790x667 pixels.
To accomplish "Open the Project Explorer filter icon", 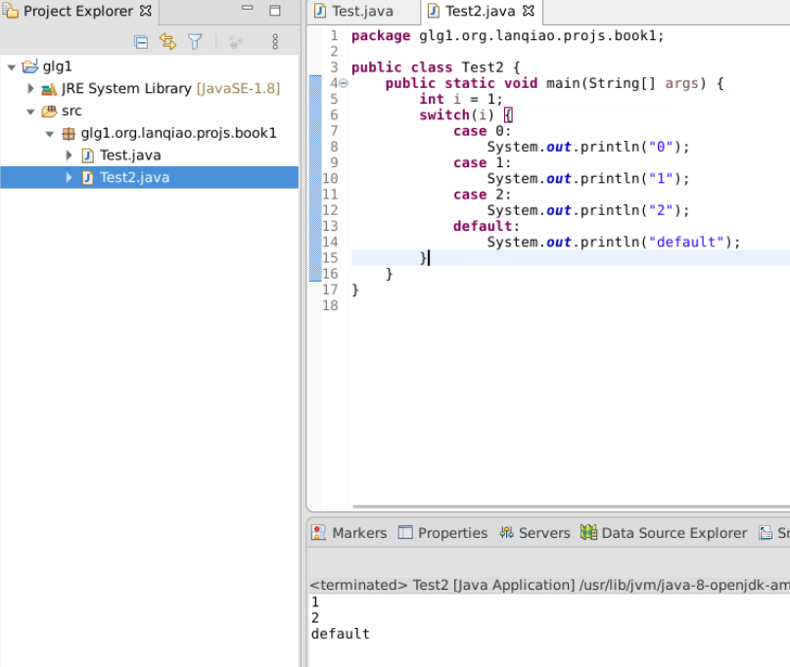I will coord(195,42).
